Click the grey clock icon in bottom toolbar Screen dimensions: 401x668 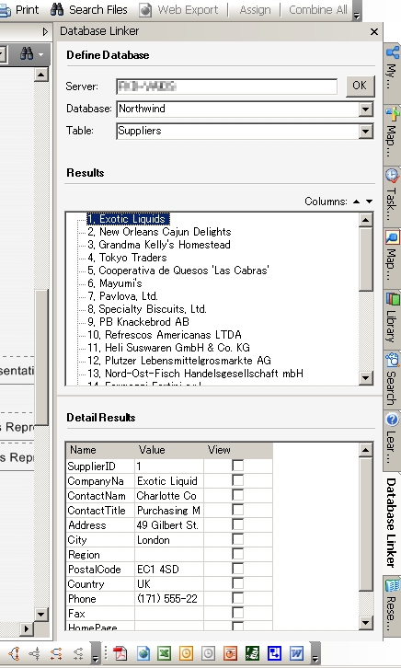[208, 653]
